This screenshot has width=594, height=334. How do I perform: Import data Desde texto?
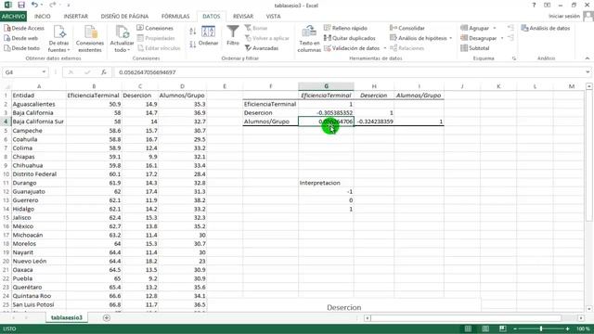(22, 48)
